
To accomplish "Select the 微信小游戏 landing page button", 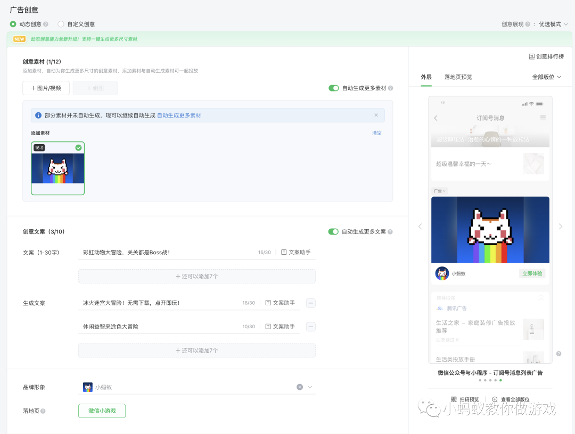I will 102,411.
